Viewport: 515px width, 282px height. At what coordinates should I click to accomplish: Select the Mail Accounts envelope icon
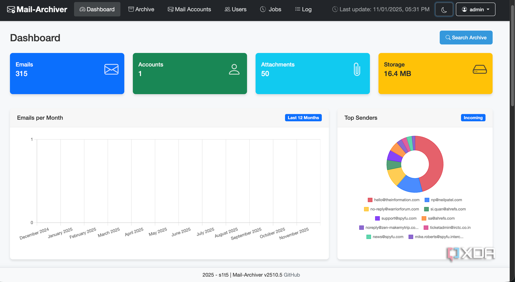171,9
